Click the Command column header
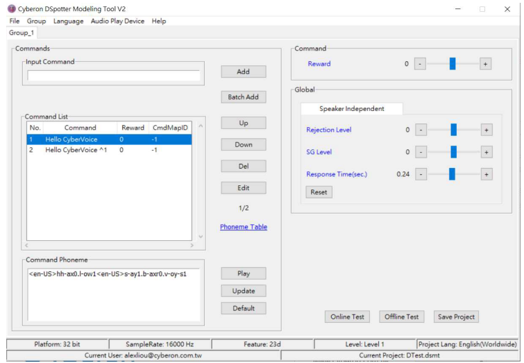The image size is (524, 363). click(x=81, y=128)
